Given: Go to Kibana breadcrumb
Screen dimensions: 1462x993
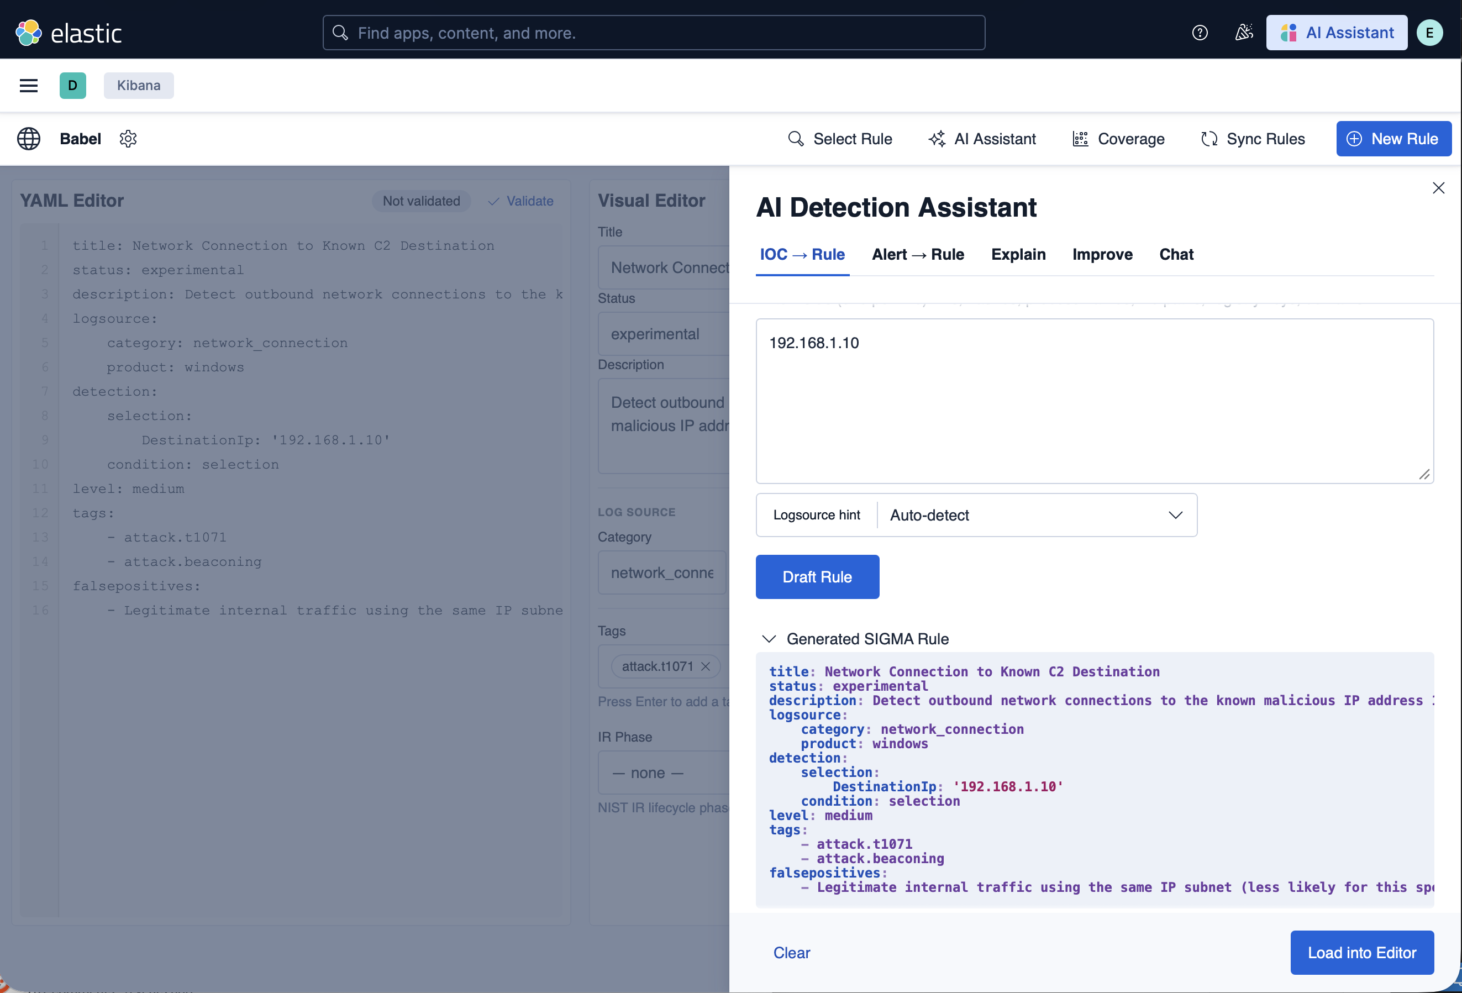Looking at the screenshot, I should (138, 86).
